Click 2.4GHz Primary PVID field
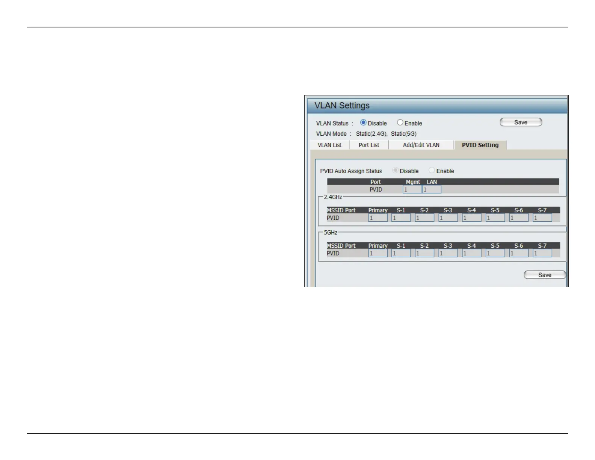The height and width of the screenshot is (460, 595). 378,218
